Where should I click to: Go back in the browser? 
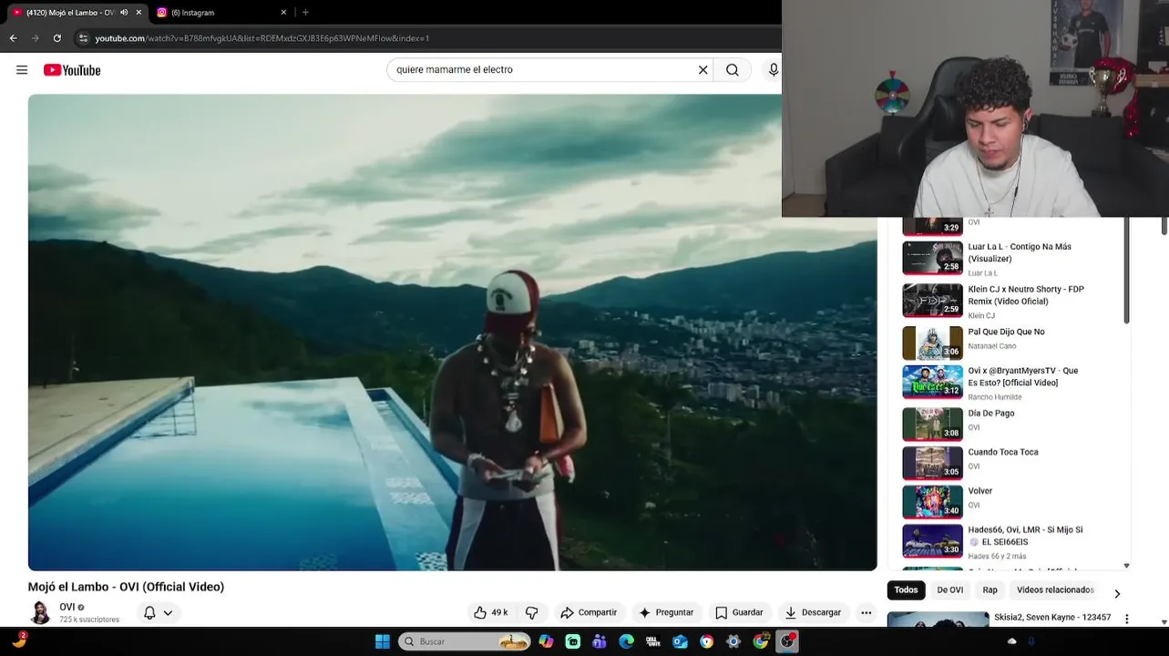[13, 38]
